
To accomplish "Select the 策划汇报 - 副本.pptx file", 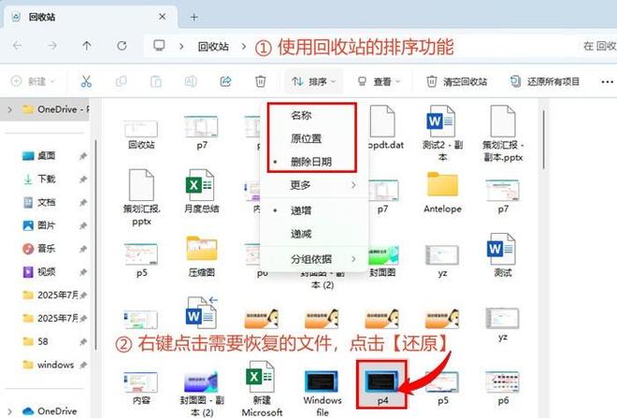I will click(503, 134).
